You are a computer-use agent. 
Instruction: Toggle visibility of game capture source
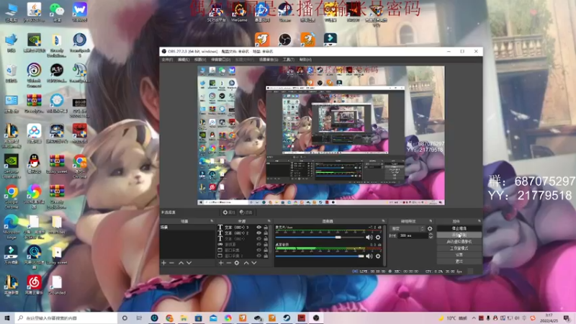tap(259, 244)
